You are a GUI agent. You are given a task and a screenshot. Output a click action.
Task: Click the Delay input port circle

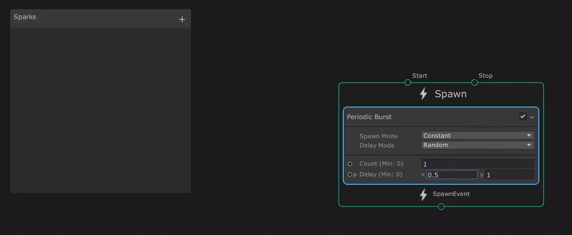tap(350, 175)
